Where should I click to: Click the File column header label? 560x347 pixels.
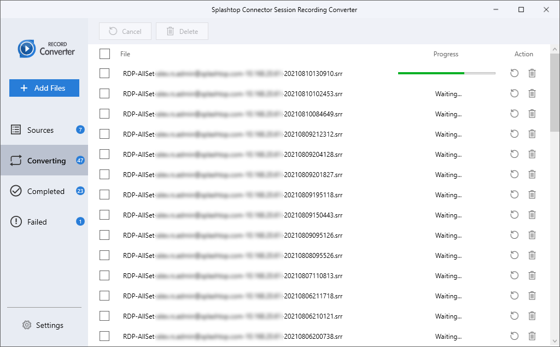(125, 54)
